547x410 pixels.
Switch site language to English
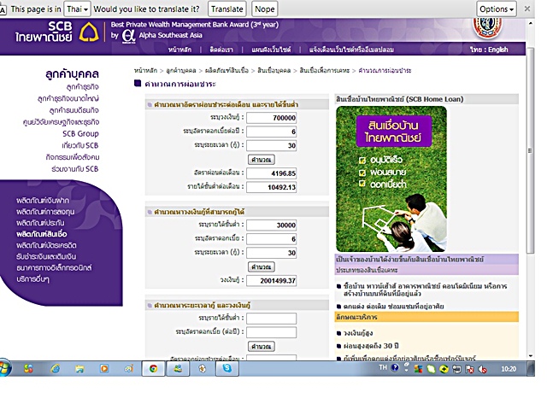click(498, 50)
